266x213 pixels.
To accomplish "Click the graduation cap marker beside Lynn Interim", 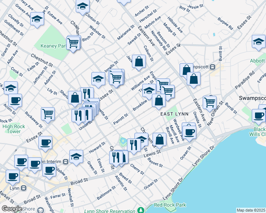I will click(76, 156).
